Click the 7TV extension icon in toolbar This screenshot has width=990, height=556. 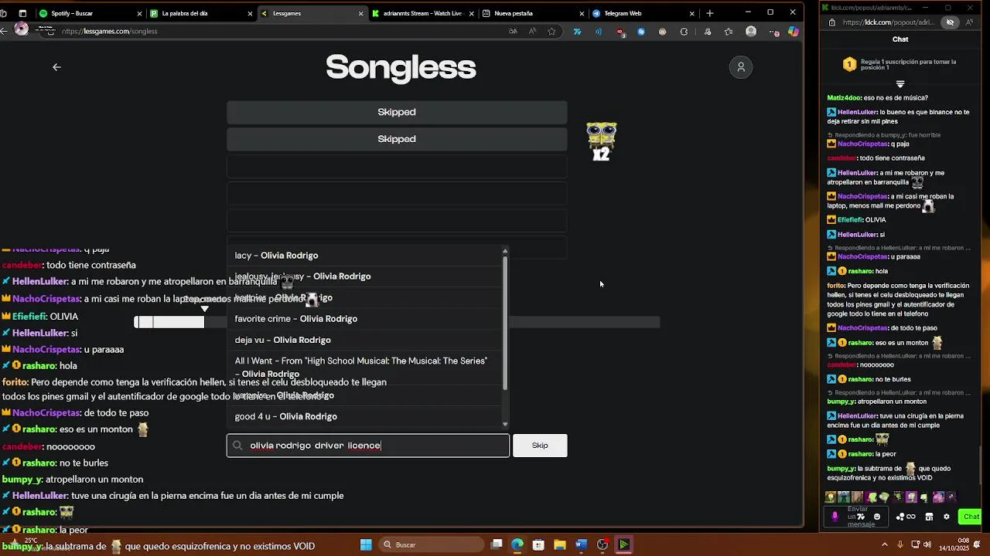pyautogui.click(x=577, y=32)
